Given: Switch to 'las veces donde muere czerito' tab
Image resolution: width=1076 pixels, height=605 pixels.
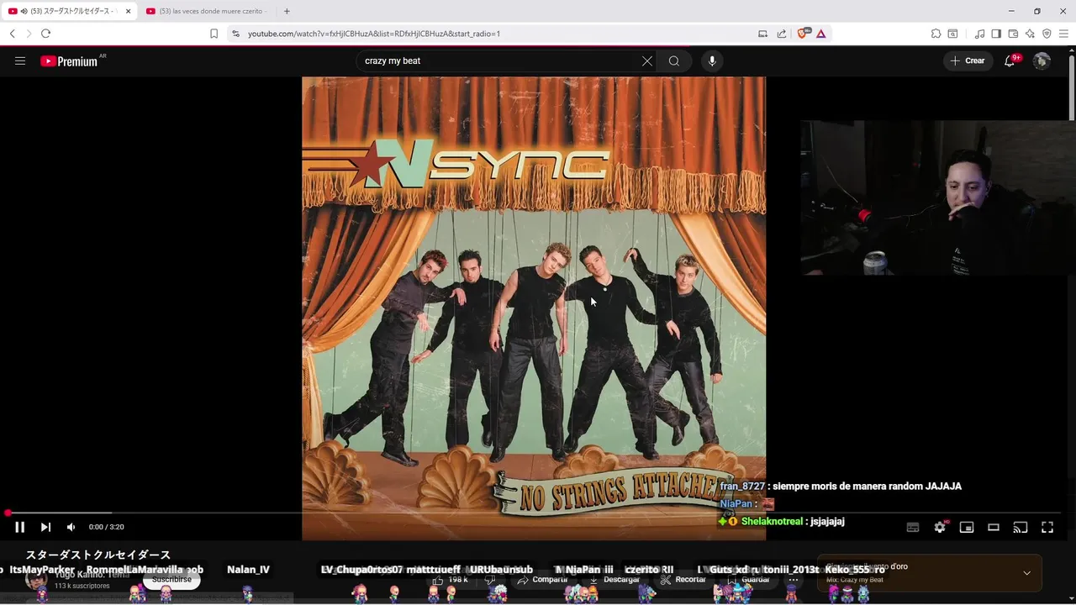Looking at the screenshot, I should point(207,11).
